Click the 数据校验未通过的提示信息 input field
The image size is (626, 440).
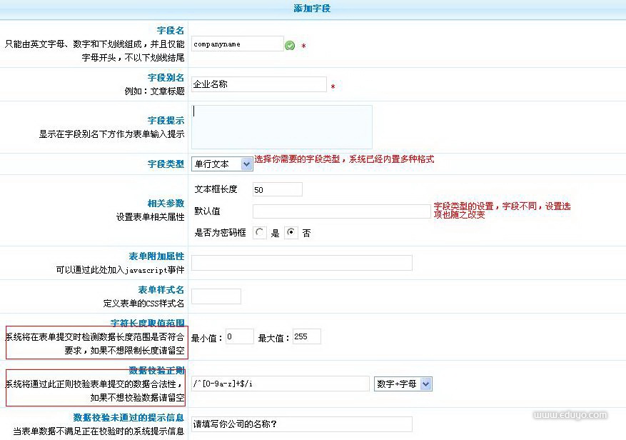click(301, 424)
